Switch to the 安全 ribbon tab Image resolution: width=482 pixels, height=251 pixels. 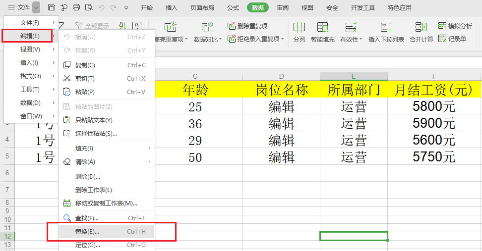tap(332, 7)
